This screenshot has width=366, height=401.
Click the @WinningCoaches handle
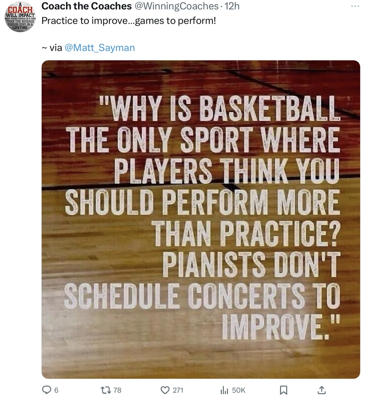176,6
